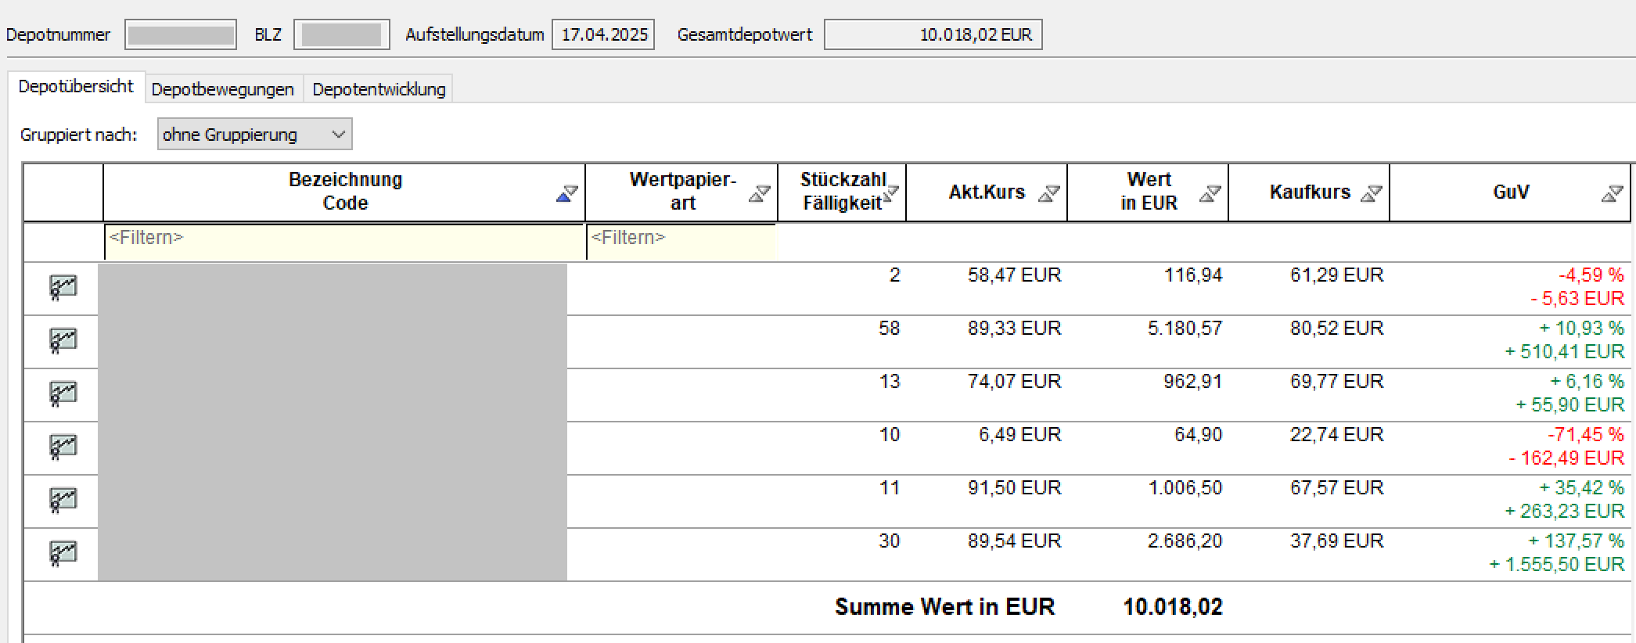This screenshot has width=1636, height=643.
Task: Select the Stückzahl cell 13
Action: tap(889, 382)
